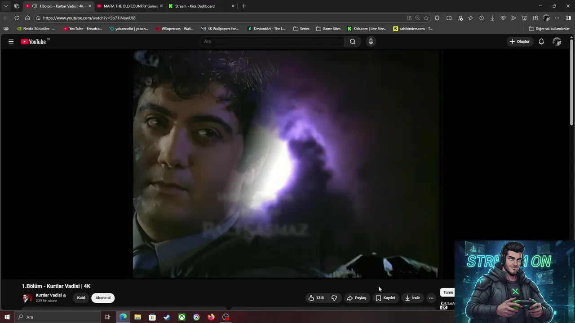Open Kurtlar Vadisi channel avatar
Image resolution: width=575 pixels, height=323 pixels.
tap(27, 298)
